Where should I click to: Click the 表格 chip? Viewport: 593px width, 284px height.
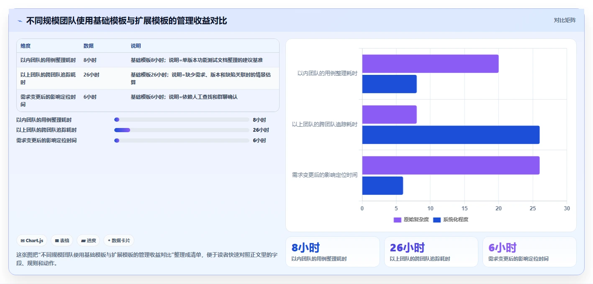tap(62, 241)
